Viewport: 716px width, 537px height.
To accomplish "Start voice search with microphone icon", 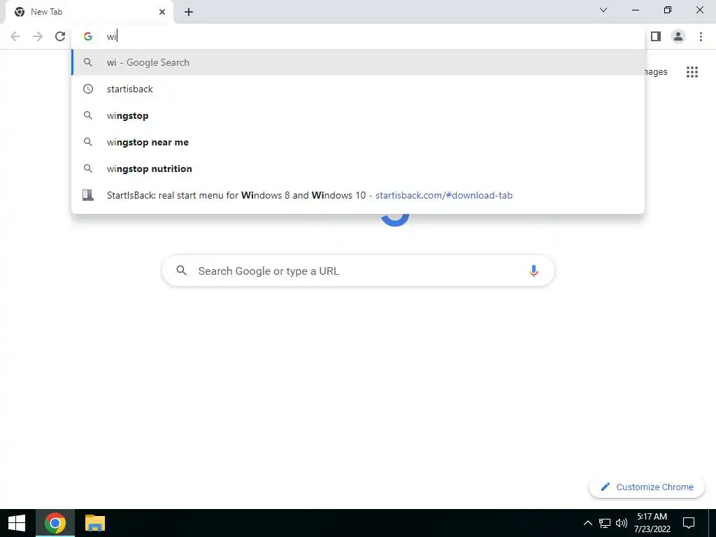I will click(x=534, y=271).
